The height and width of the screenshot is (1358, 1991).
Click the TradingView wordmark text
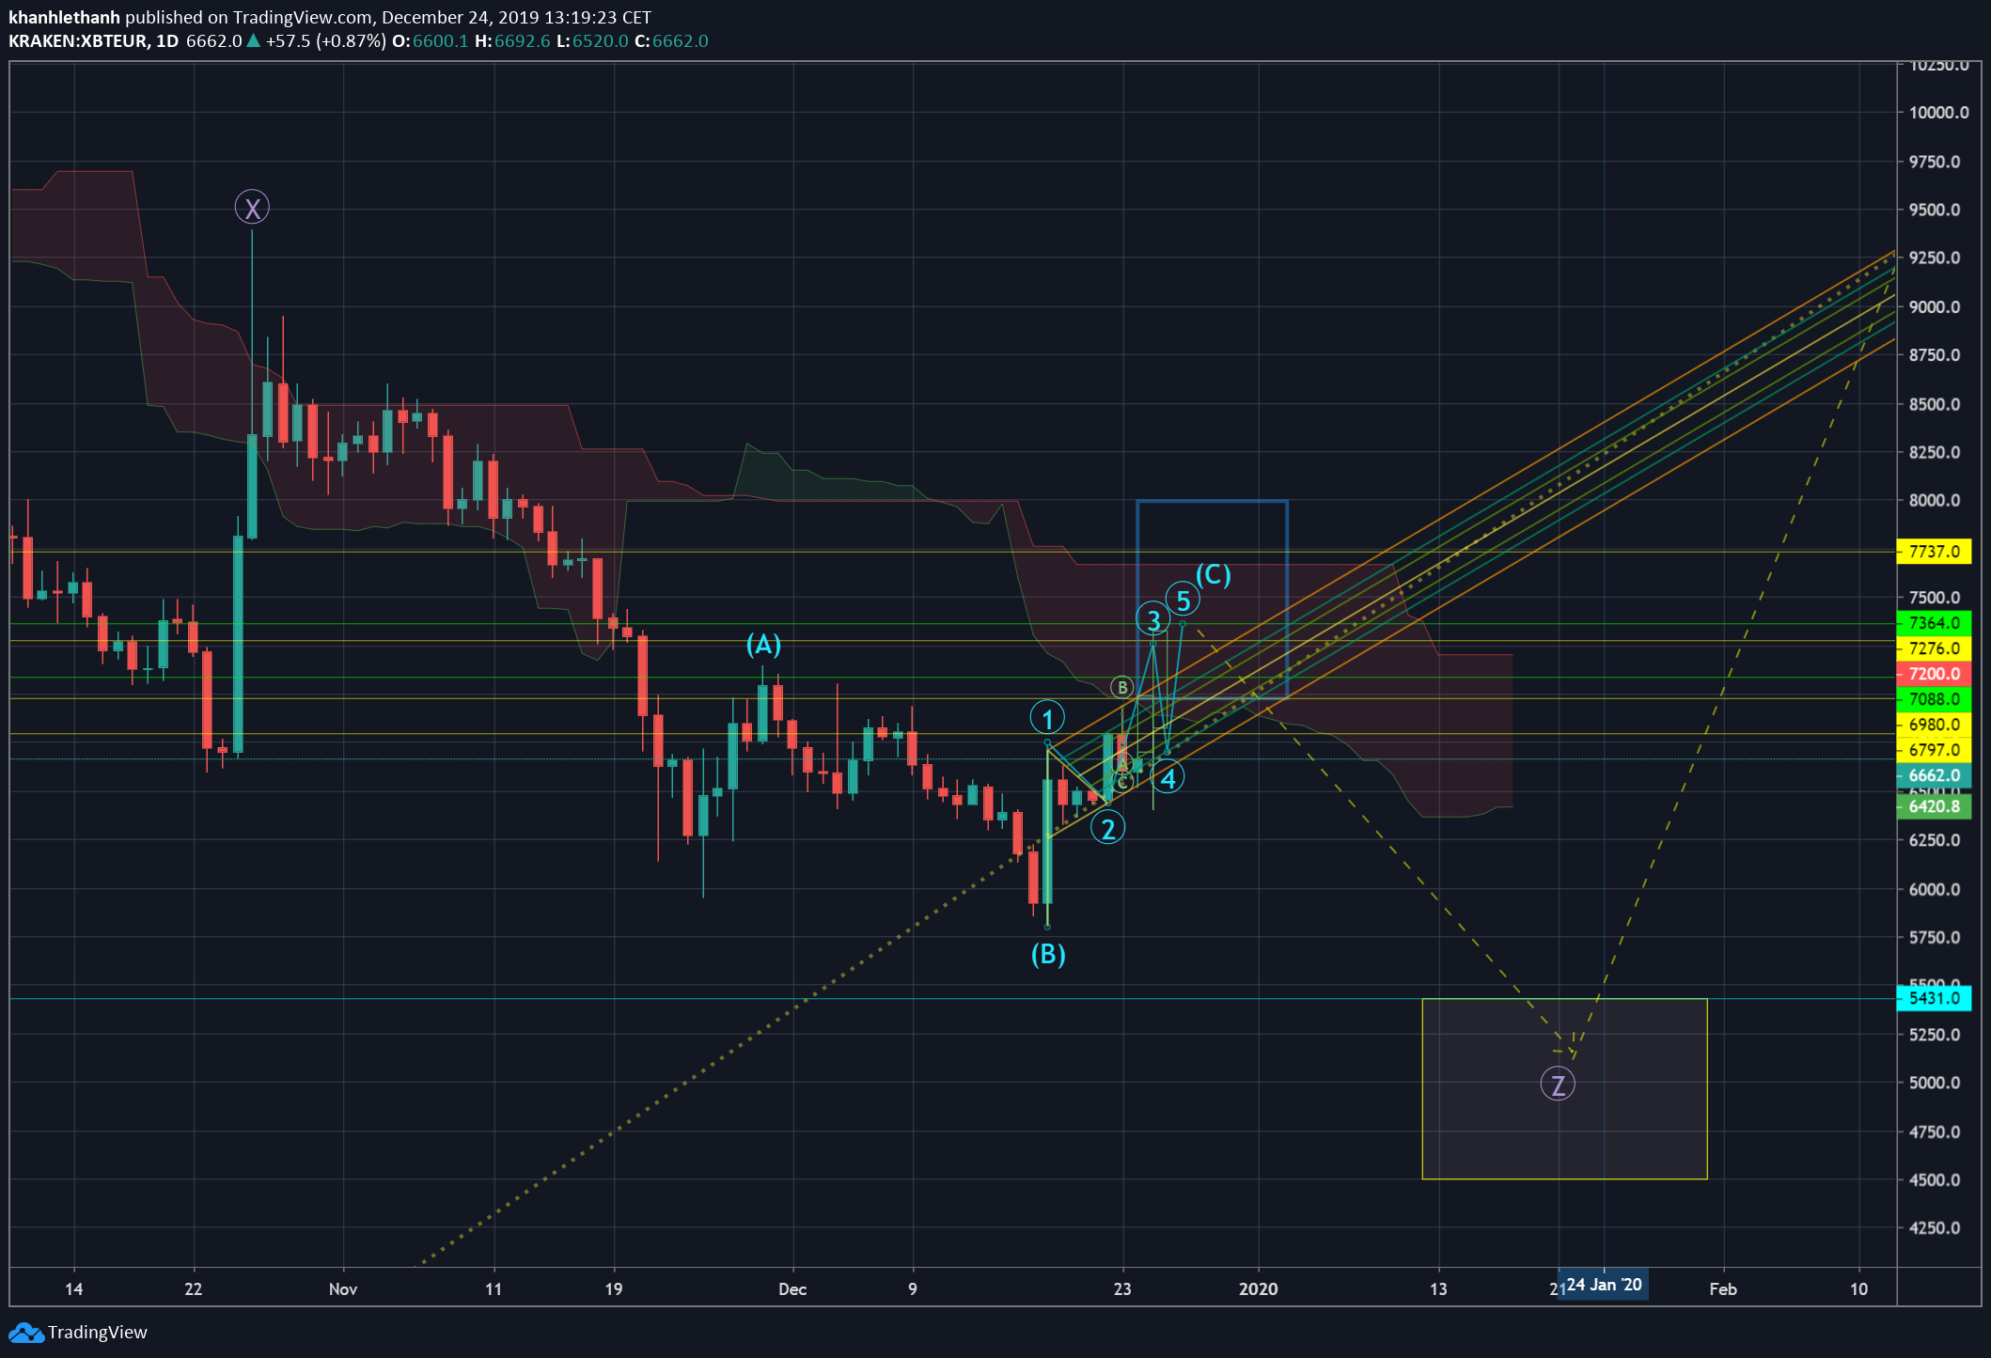(98, 1333)
